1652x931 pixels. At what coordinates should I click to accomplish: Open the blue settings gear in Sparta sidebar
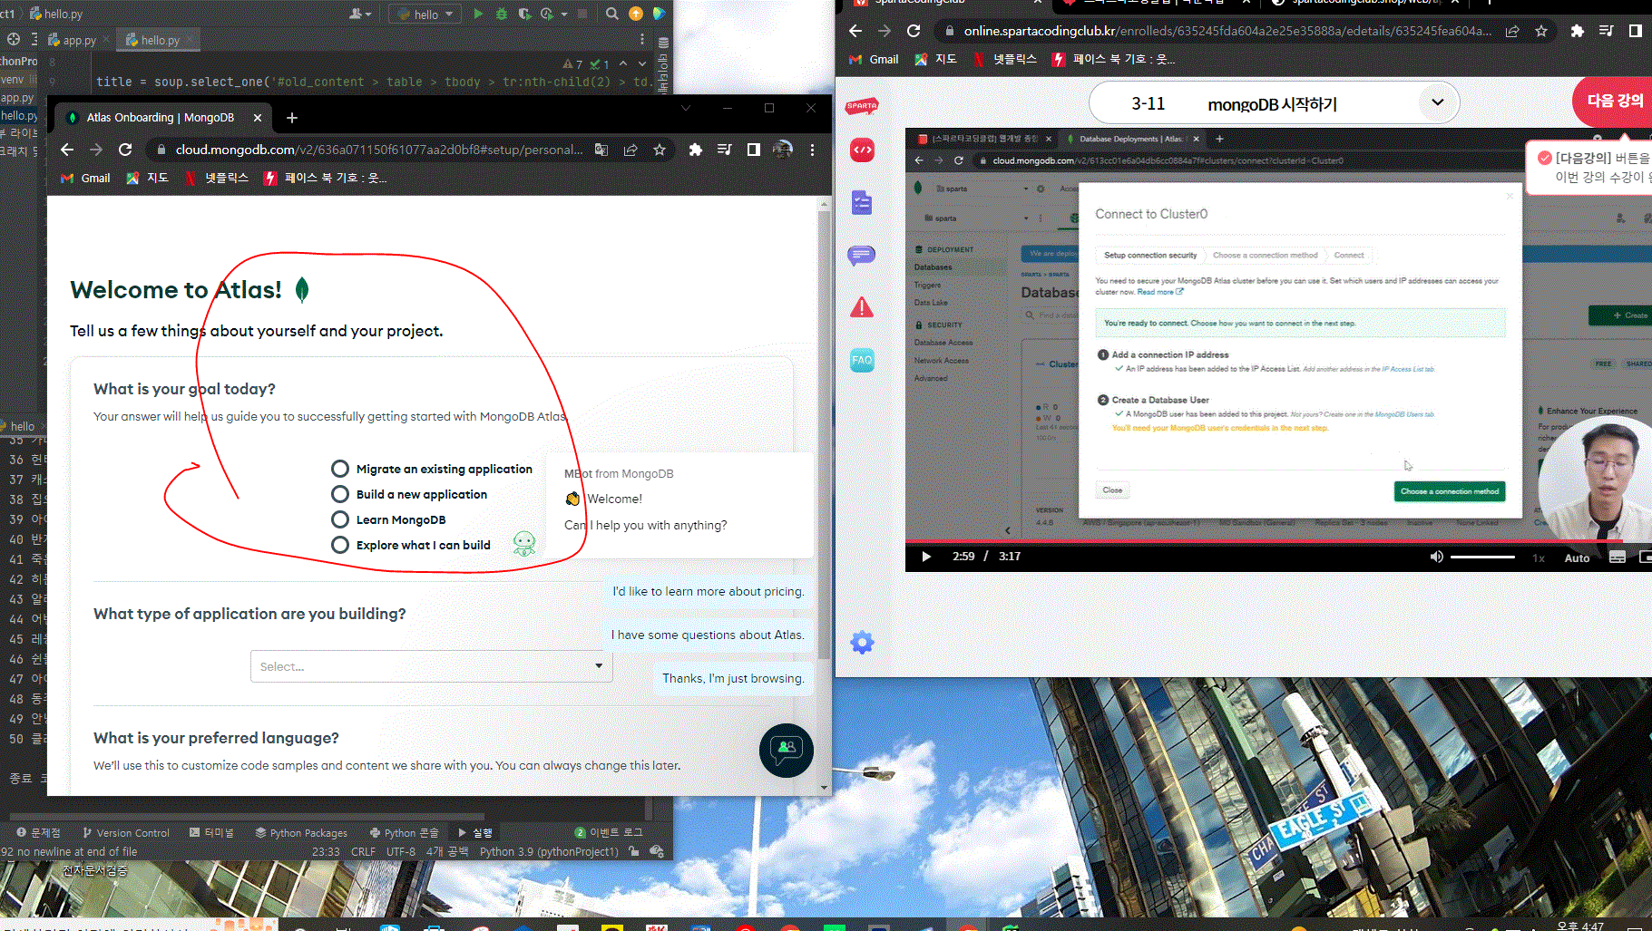click(x=862, y=643)
